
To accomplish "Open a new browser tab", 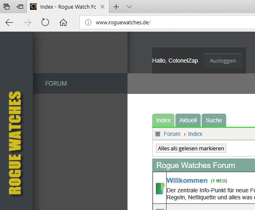I will [x=116, y=7].
